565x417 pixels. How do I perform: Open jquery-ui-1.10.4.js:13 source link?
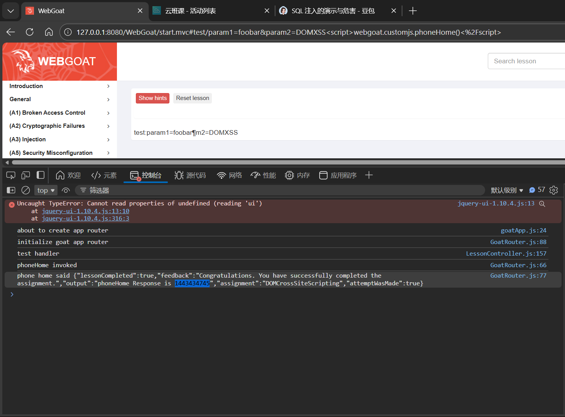tap(496, 203)
